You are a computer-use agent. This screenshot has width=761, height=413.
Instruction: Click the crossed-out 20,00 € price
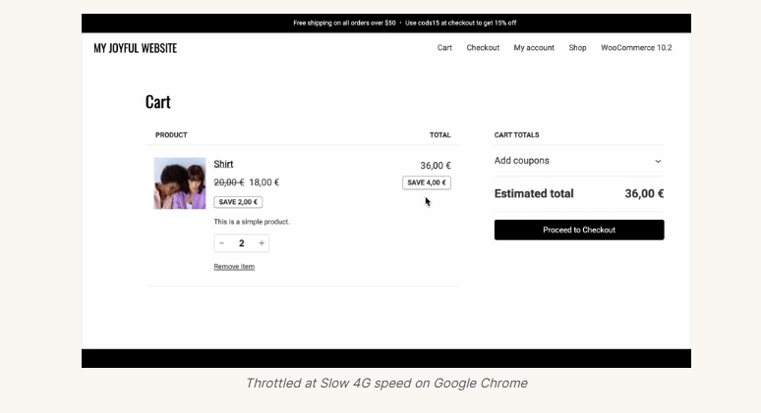(228, 182)
